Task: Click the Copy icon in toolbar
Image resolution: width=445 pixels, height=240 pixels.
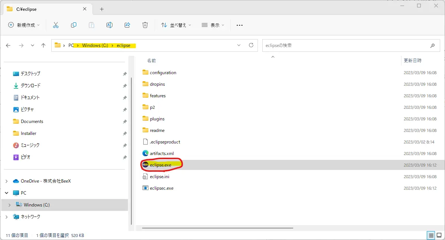Action: point(74,25)
